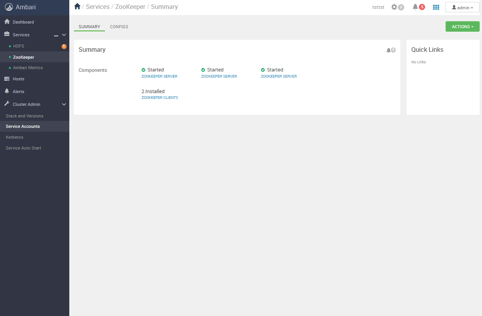Open the views grid icon
The width and height of the screenshot is (482, 316).
click(436, 7)
